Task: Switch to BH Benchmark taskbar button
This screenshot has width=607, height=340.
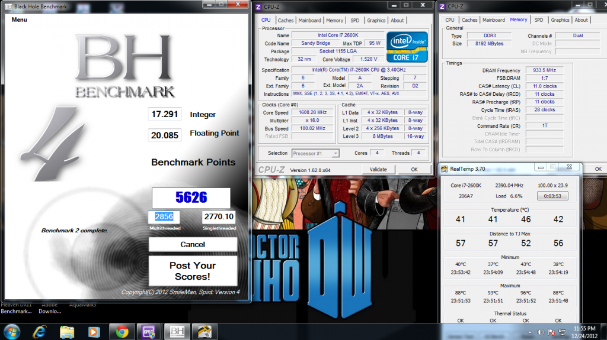Action: 177,332
